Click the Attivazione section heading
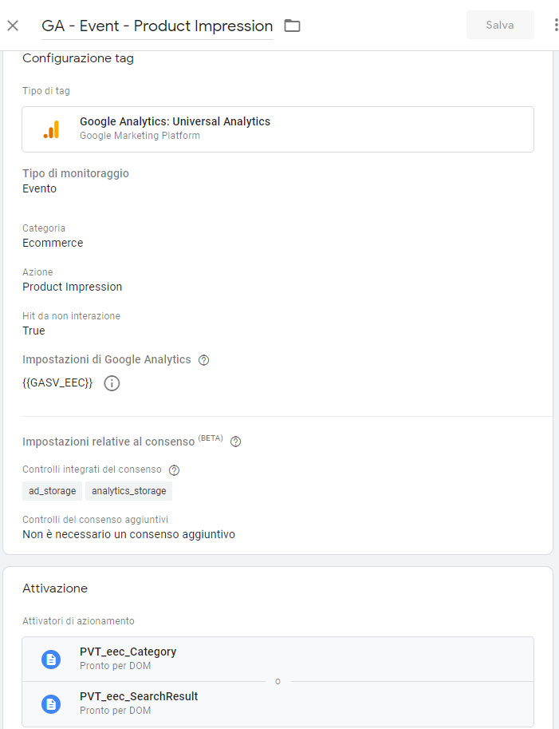The width and height of the screenshot is (559, 729). click(55, 588)
